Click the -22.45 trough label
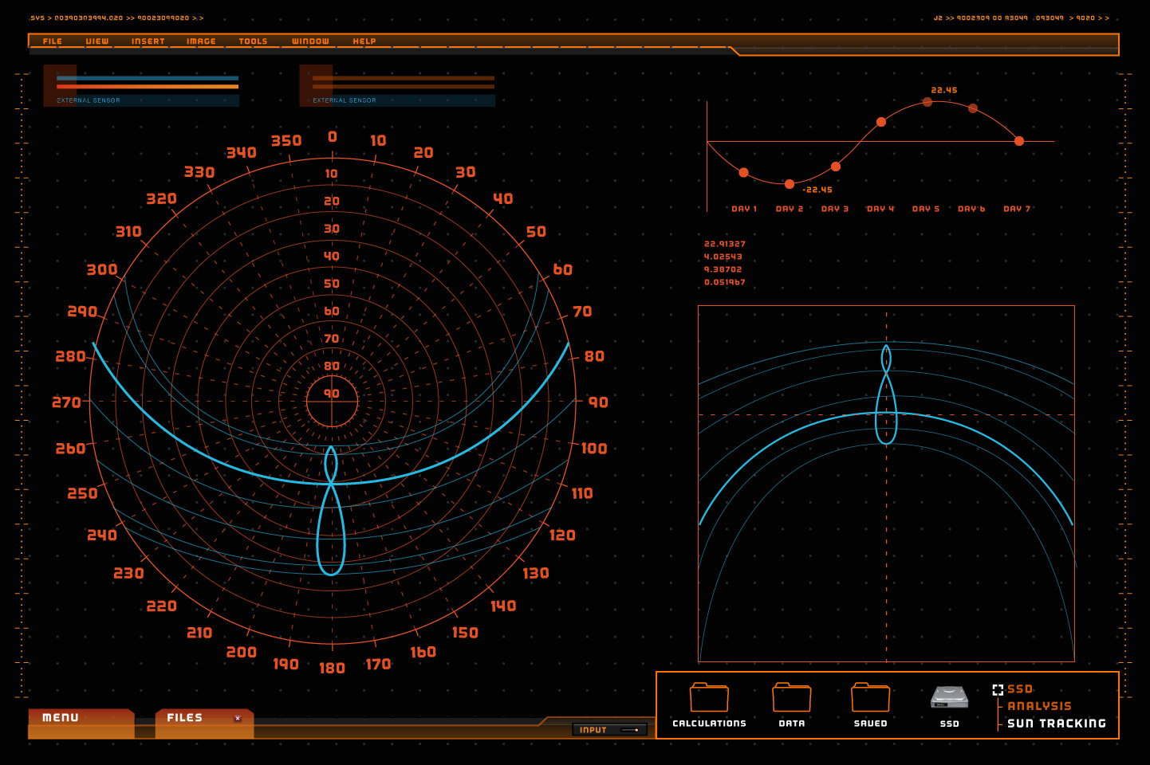Screen dimensions: 1150x765 coord(817,190)
